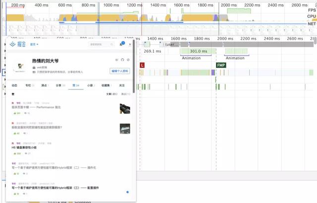Open comments on H5 键盘兼容性小结
317x203 pixels.
pos(28,153)
